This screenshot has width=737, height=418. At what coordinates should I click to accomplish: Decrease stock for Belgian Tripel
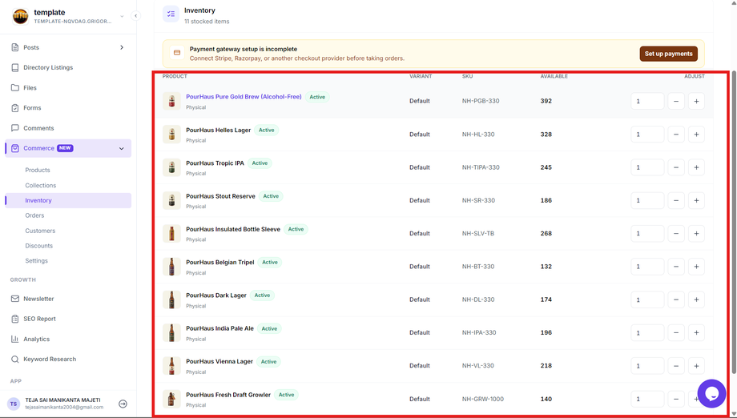click(676, 267)
